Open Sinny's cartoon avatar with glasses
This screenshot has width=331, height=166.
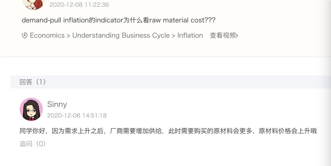(31, 109)
